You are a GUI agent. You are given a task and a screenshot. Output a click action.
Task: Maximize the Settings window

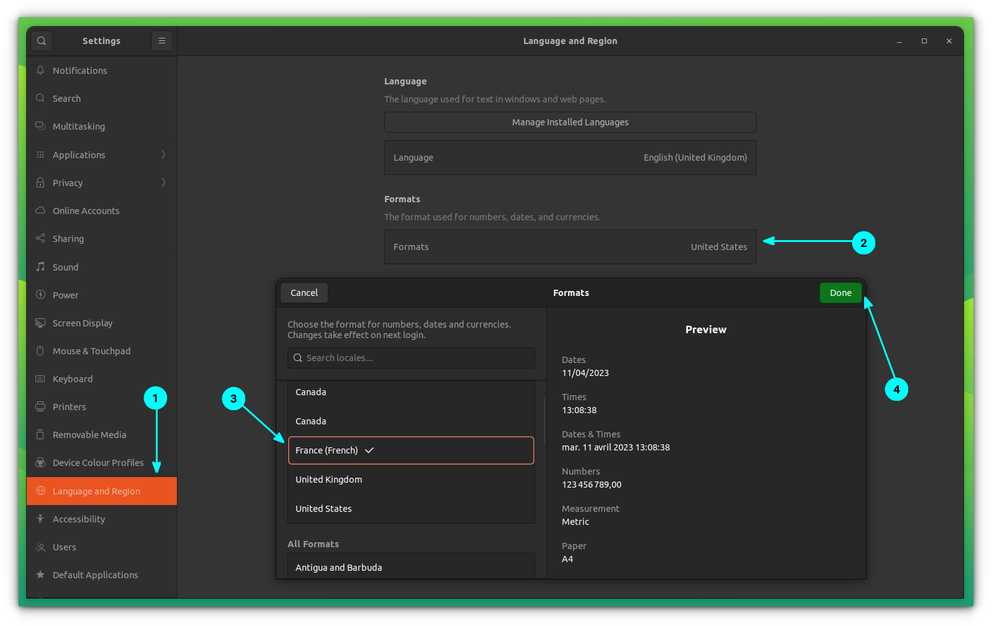click(924, 41)
